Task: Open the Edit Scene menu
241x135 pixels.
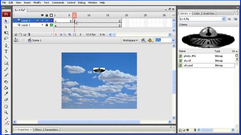Action: click(x=143, y=40)
